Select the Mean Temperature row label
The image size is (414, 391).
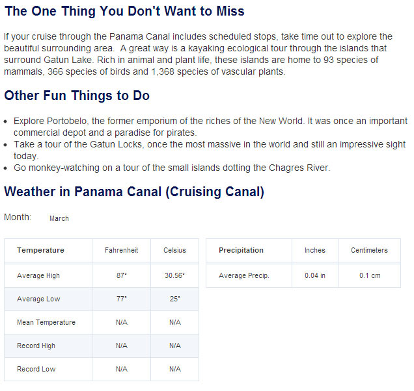tap(46, 322)
